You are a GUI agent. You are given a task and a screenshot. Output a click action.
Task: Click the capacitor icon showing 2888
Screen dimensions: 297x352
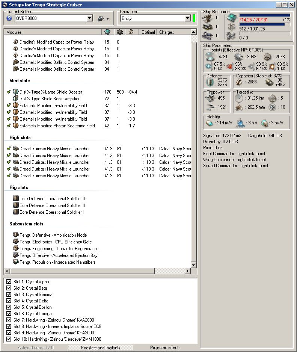point(239,82)
